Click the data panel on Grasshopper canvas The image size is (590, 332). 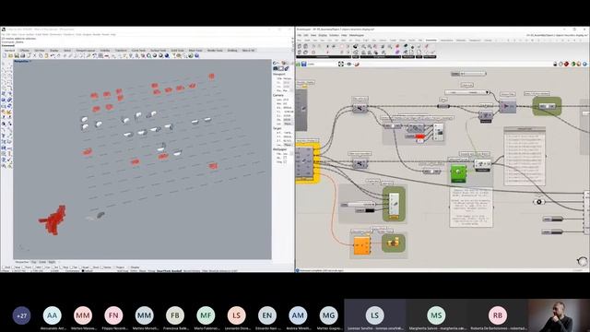point(525,156)
